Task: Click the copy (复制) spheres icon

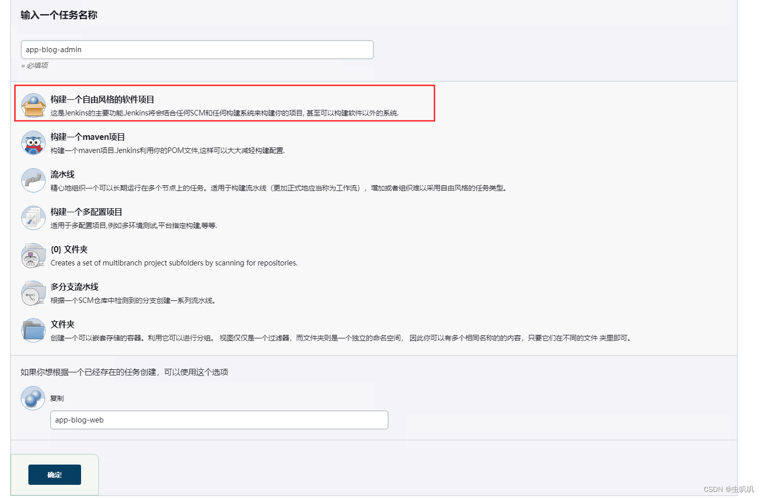Action: coord(33,398)
